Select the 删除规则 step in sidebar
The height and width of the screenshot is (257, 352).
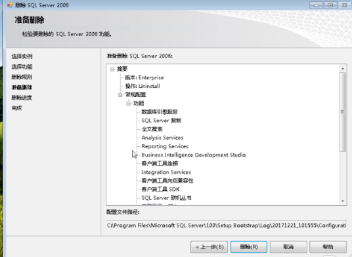(22, 77)
